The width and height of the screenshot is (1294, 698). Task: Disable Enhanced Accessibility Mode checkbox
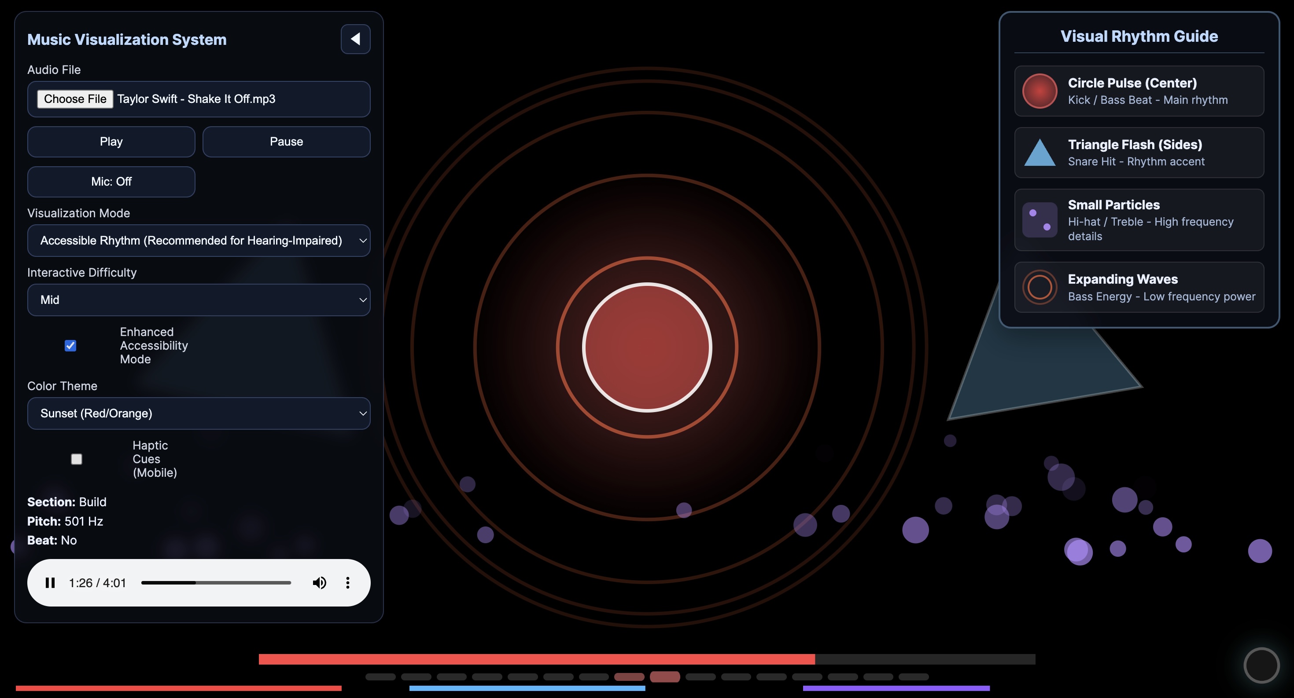pos(70,346)
